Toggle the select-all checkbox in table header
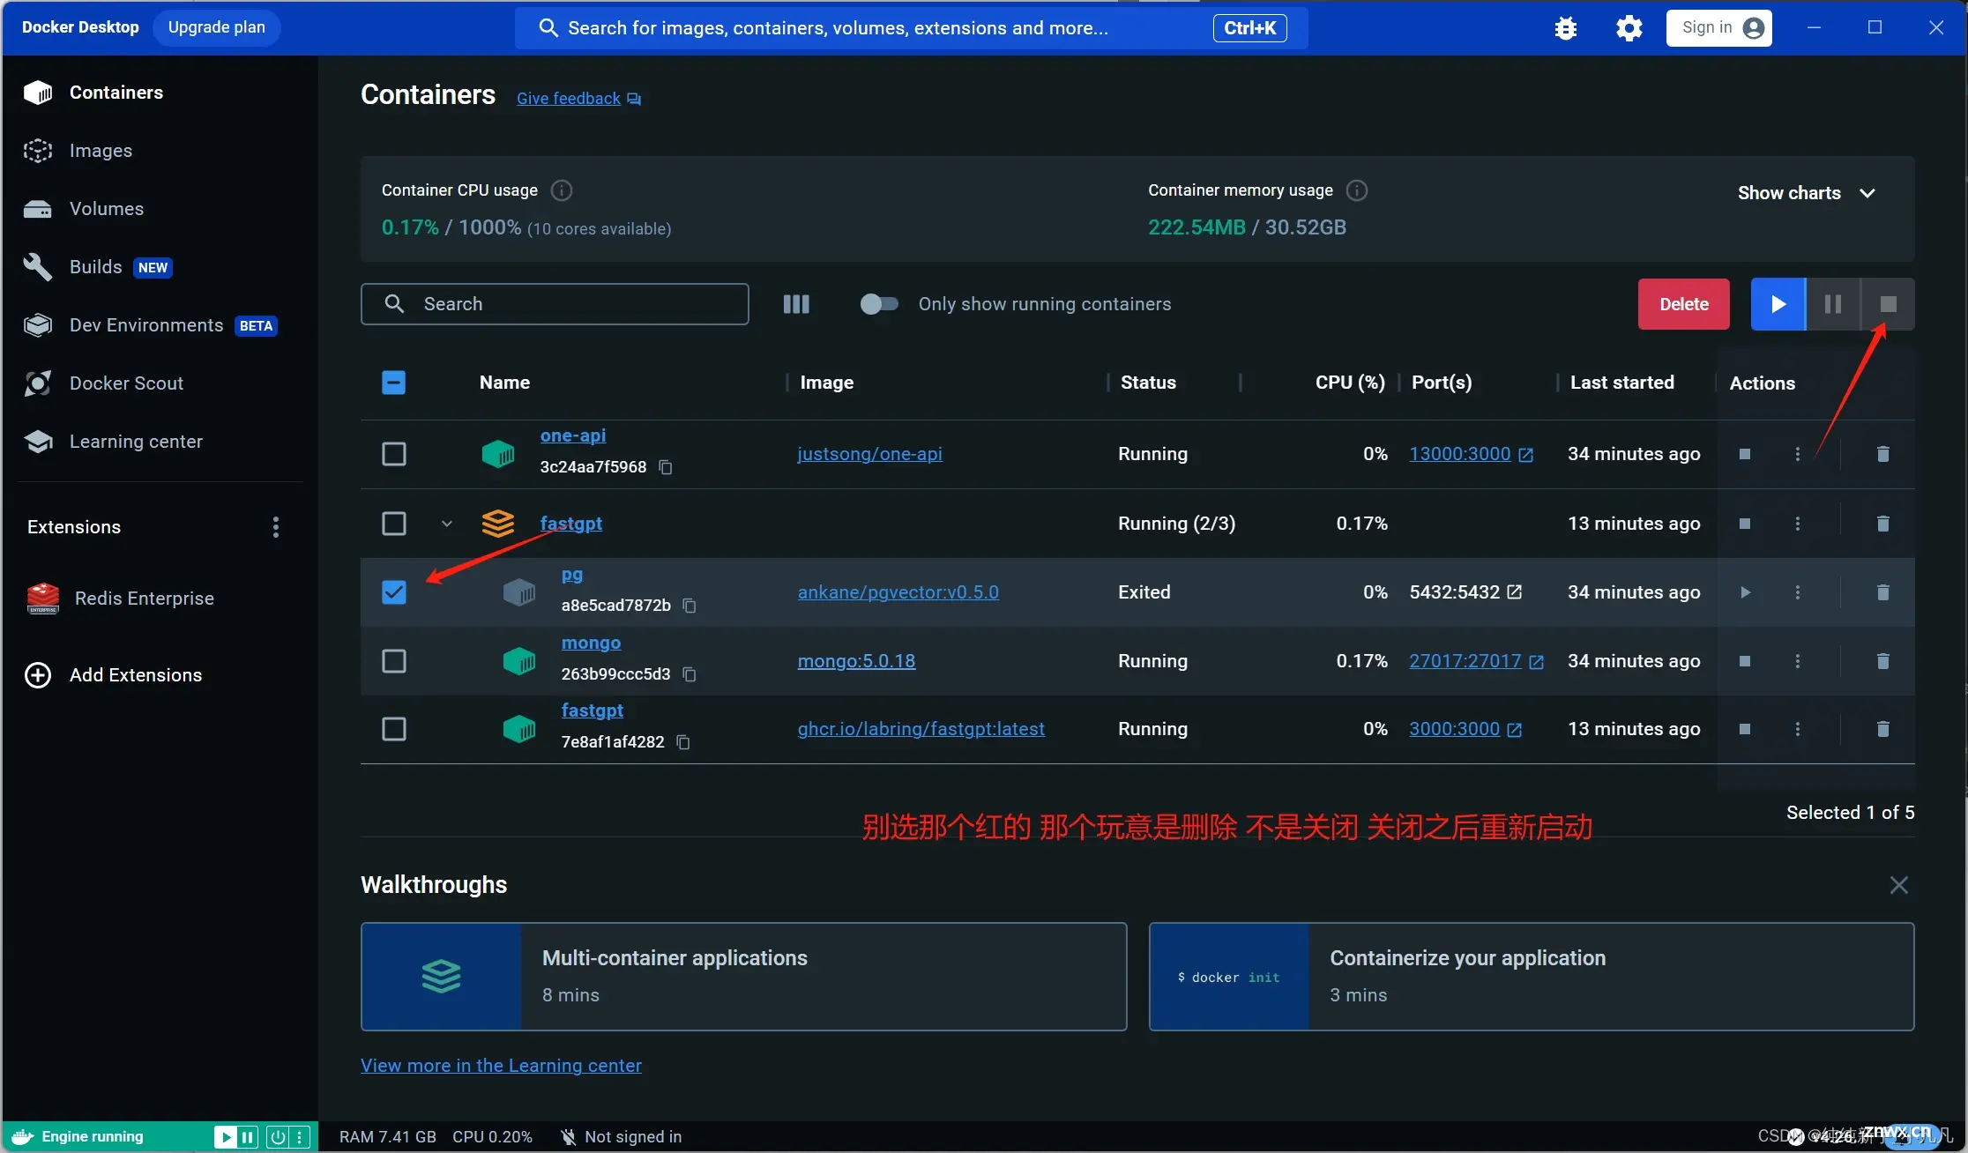This screenshot has height=1153, width=1968. click(x=393, y=383)
